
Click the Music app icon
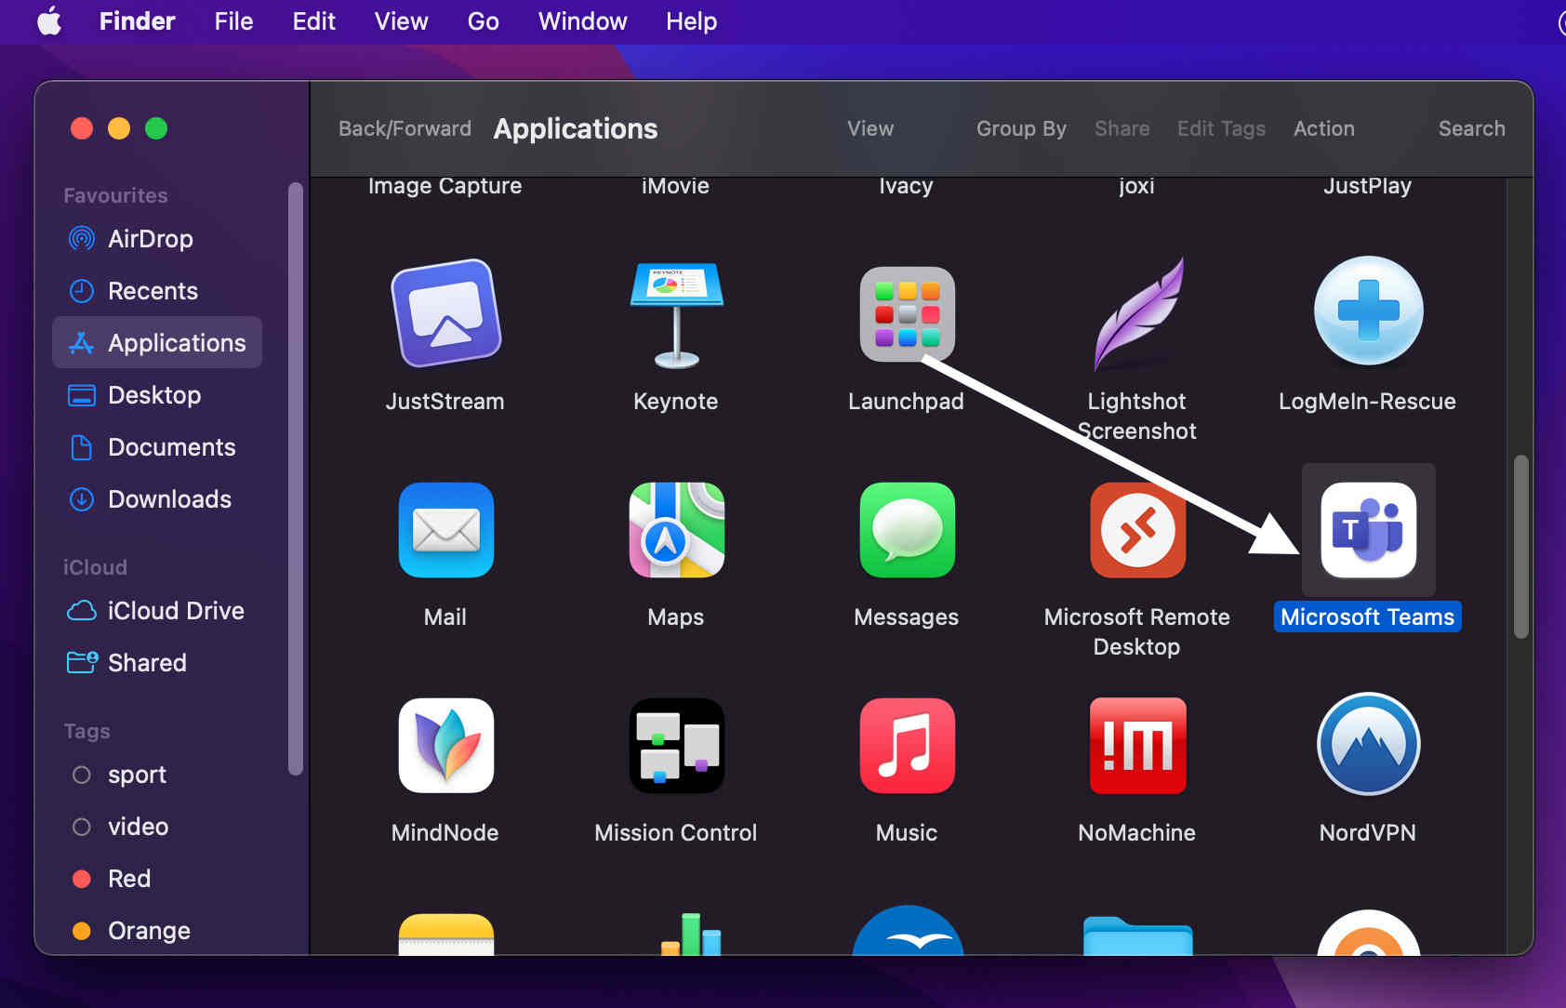(x=907, y=746)
